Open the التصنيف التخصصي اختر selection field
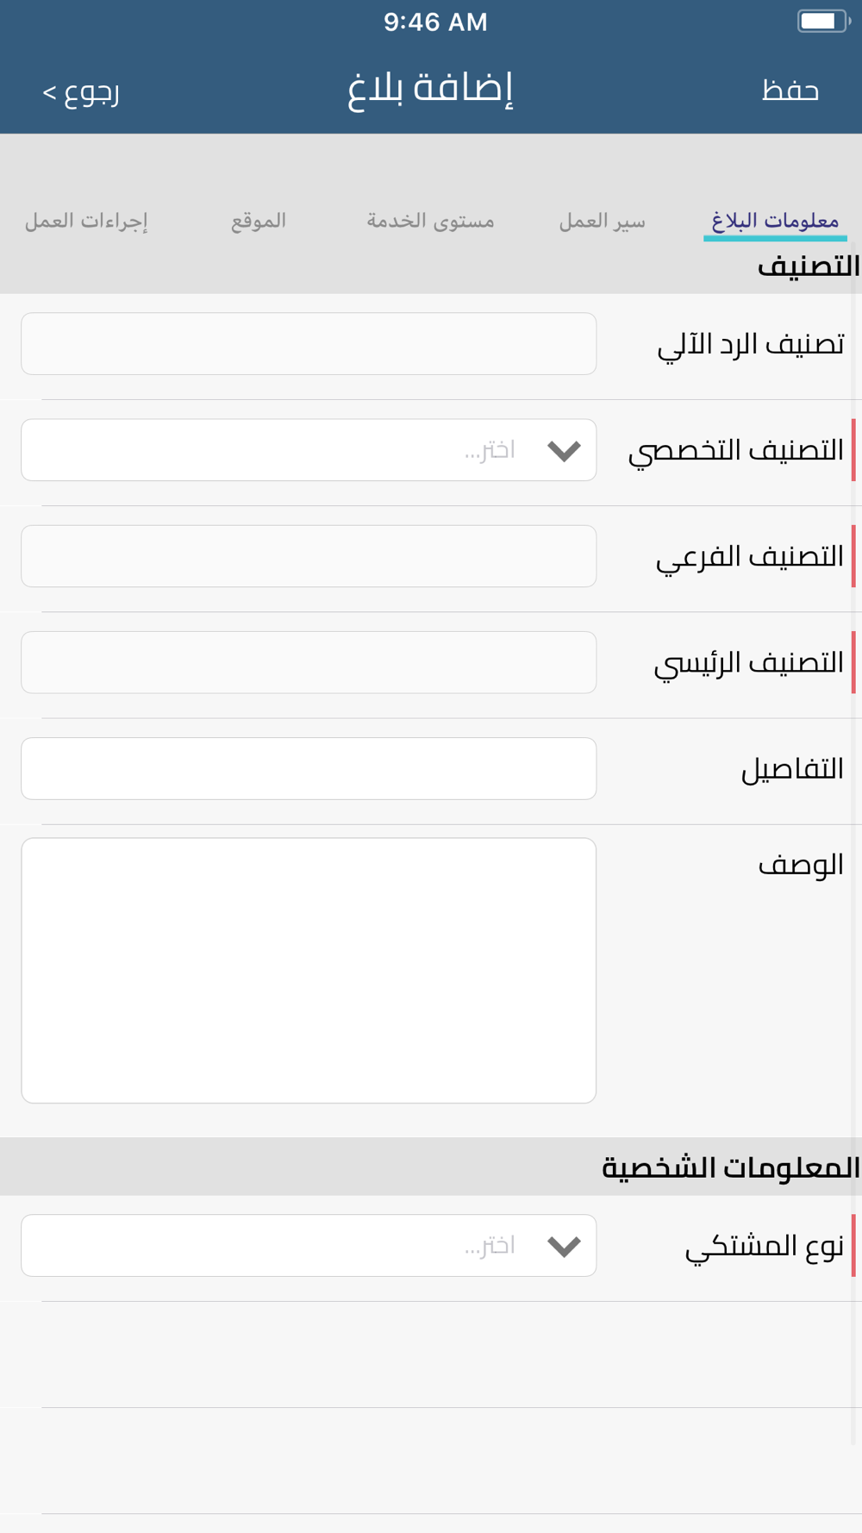The height and width of the screenshot is (1533, 862). pyautogui.click(x=309, y=450)
